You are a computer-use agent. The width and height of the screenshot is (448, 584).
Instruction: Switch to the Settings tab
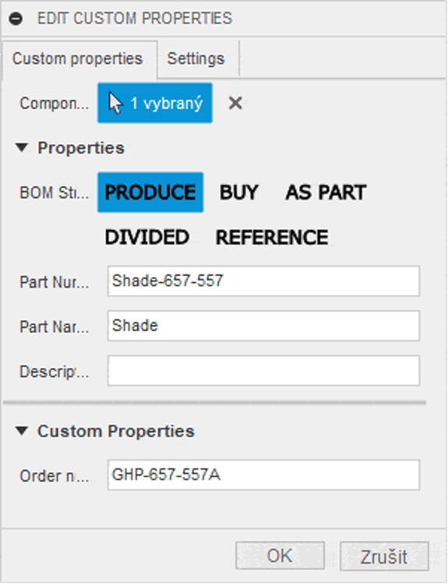point(196,58)
